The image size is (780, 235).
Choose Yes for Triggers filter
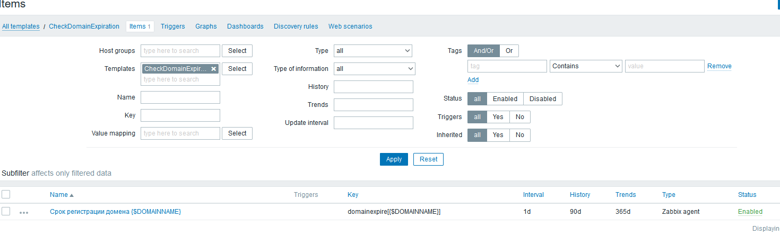click(x=498, y=117)
